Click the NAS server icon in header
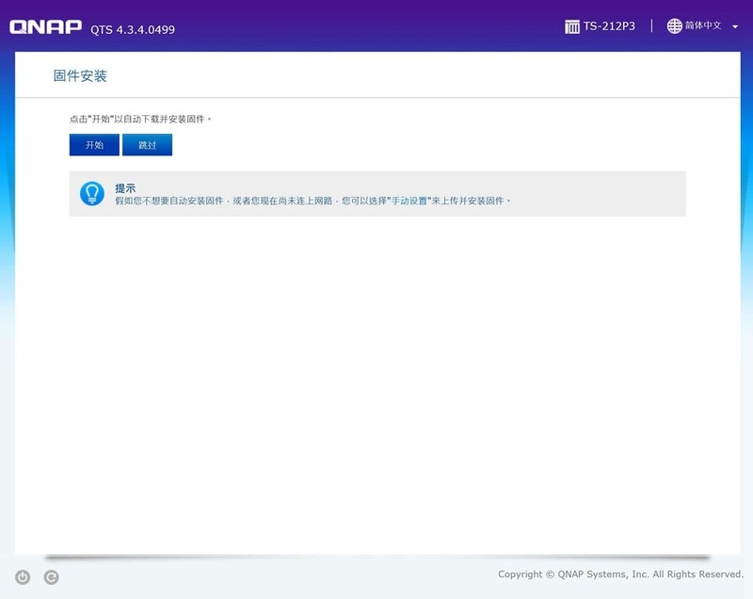Viewport: 753px width, 599px height. [571, 27]
